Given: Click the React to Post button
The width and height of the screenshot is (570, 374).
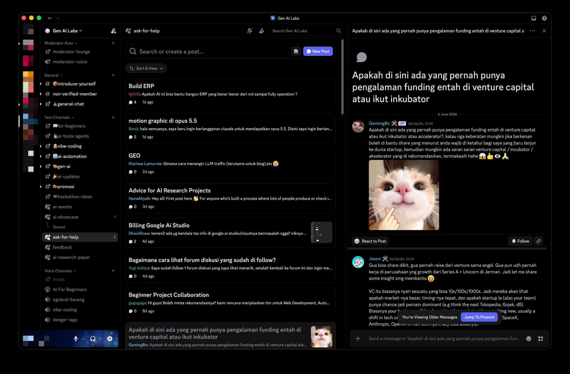Looking at the screenshot, I should (x=370, y=241).
